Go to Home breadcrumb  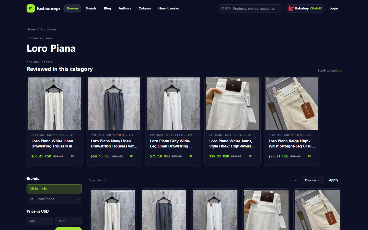point(31,29)
